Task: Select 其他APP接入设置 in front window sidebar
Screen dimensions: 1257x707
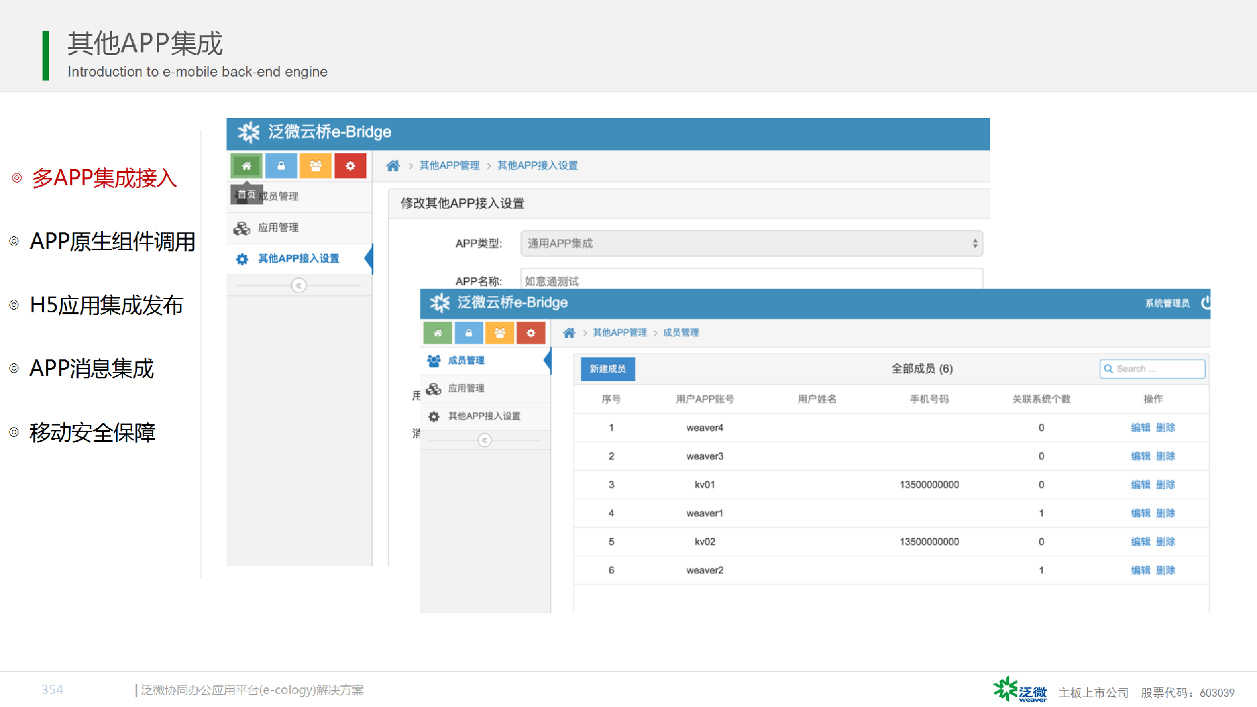Action: coord(485,416)
